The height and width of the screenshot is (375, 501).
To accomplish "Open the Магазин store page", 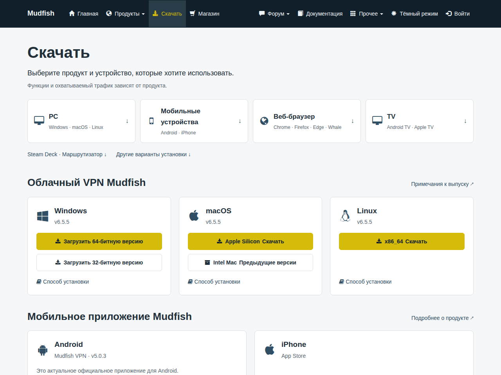I will point(204,14).
